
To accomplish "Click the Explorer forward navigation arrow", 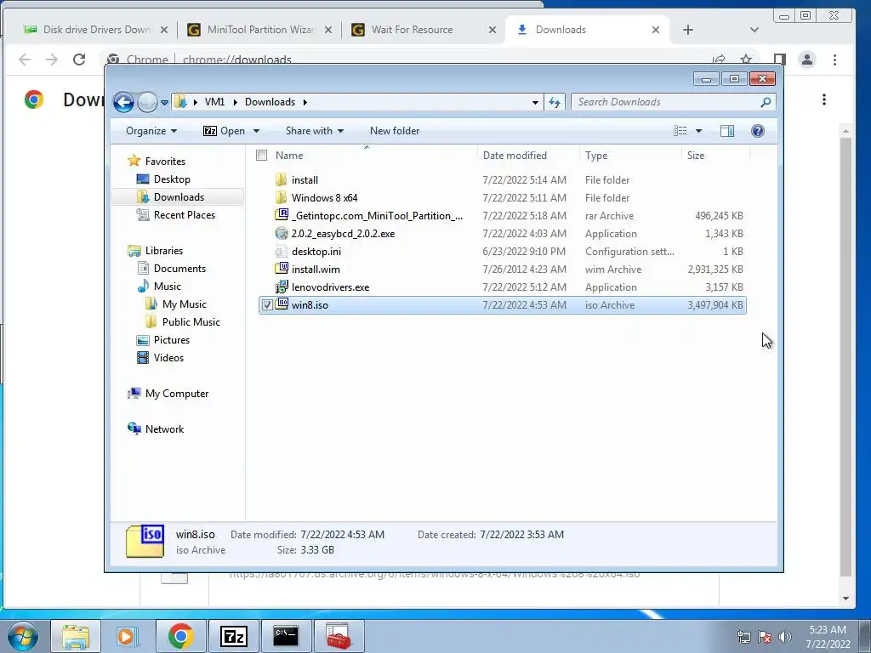I will click(147, 102).
